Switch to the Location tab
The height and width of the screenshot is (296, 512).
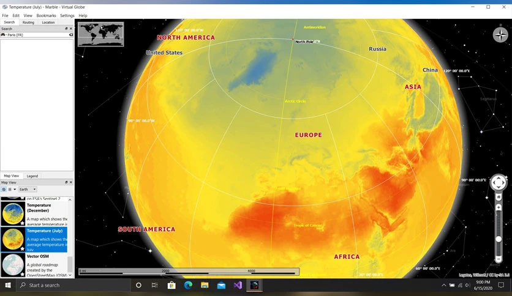[x=48, y=23]
